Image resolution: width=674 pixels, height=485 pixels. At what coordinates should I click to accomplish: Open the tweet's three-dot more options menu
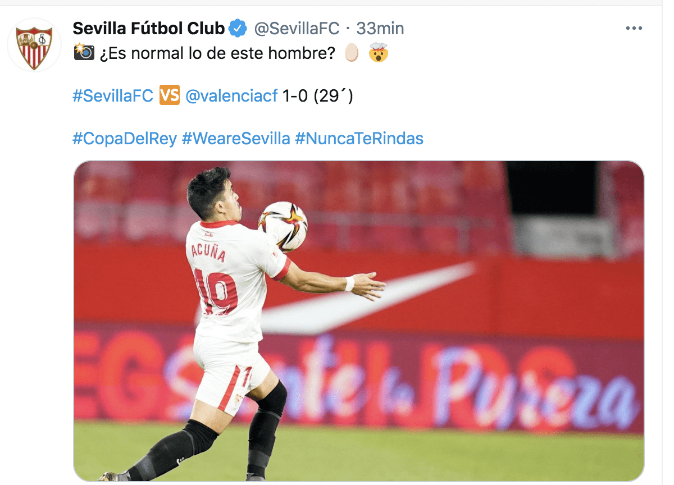(x=634, y=29)
